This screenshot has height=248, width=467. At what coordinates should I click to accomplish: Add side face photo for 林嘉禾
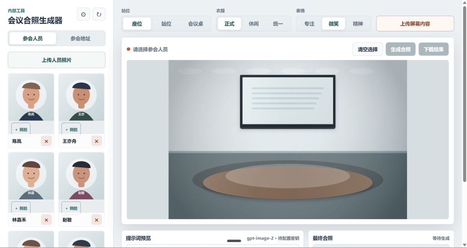point(21,208)
